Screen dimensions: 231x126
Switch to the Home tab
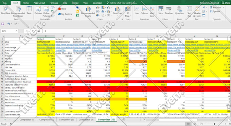(26, 3)
